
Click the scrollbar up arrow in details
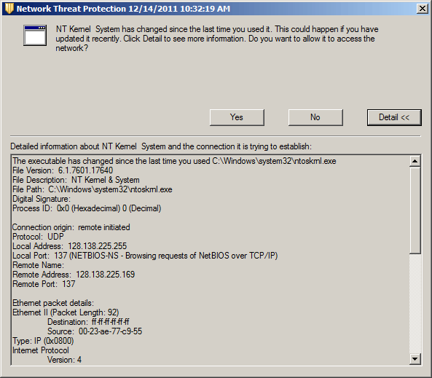pyautogui.click(x=415, y=161)
